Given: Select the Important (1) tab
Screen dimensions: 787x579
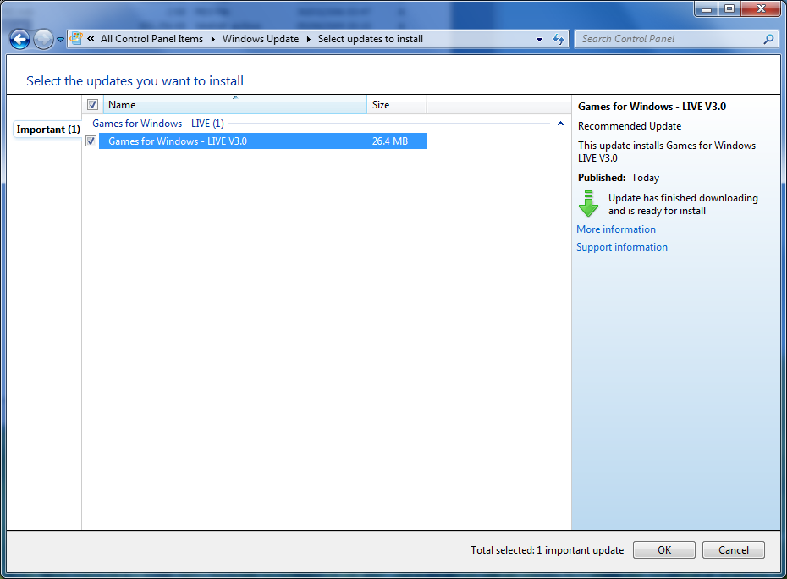Looking at the screenshot, I should click(47, 130).
